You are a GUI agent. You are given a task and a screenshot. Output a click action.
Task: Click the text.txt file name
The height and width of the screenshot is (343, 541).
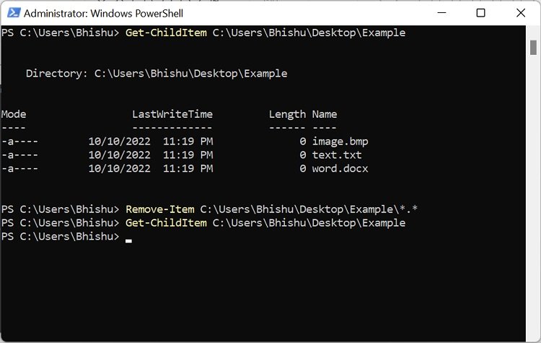click(337, 155)
